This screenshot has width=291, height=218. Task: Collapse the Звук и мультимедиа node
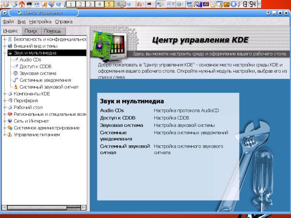tap(5, 53)
